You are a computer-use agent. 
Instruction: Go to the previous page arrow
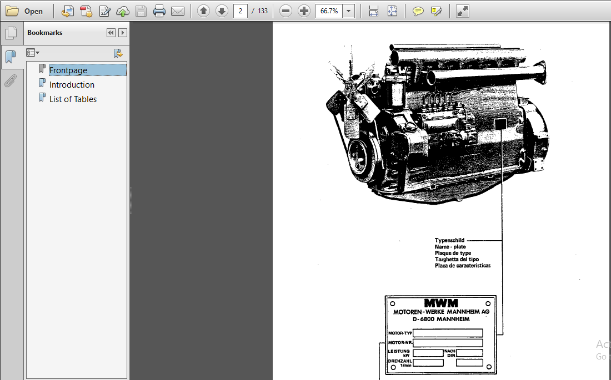(x=203, y=11)
